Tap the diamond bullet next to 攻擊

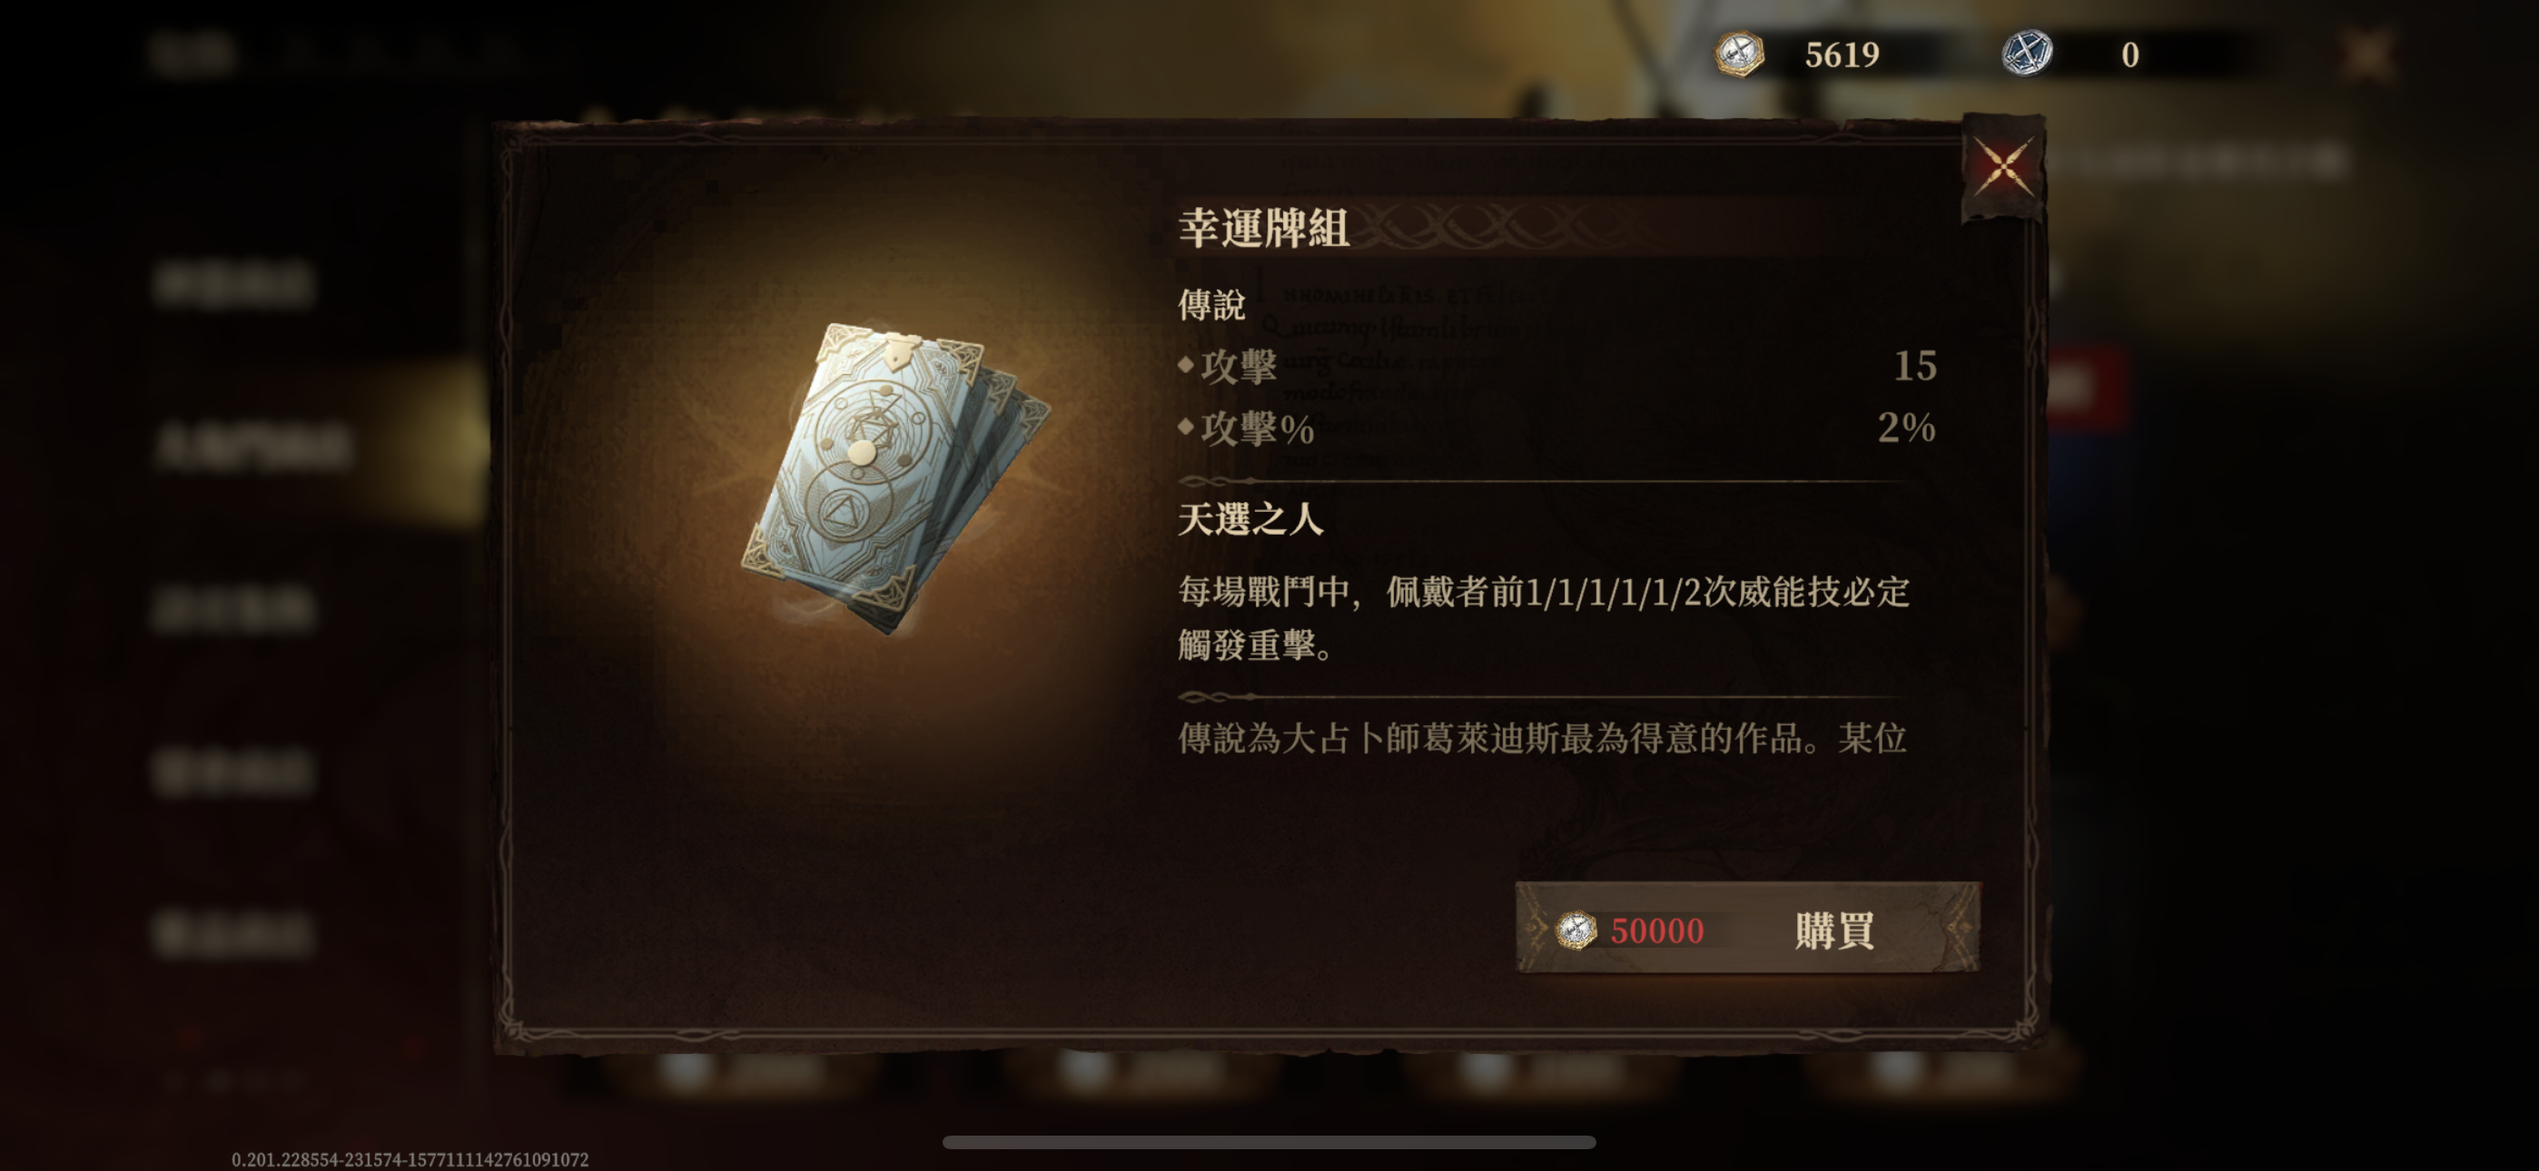(x=1186, y=364)
